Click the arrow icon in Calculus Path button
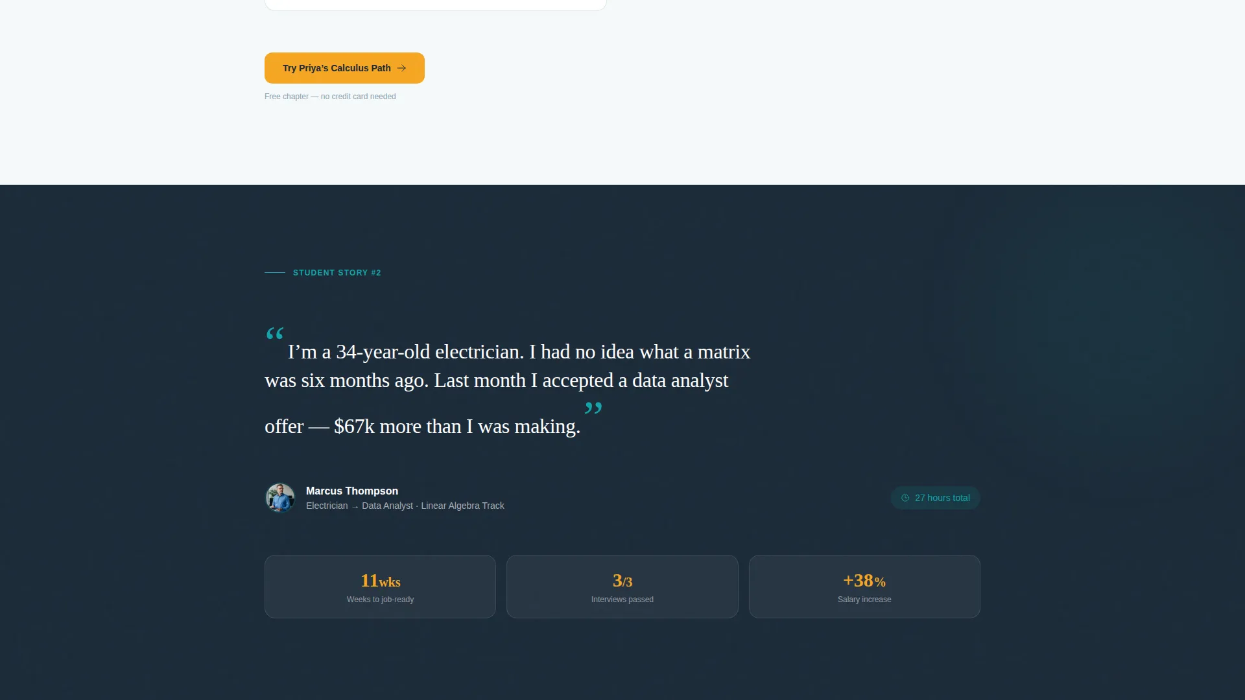This screenshot has height=700, width=1245. click(402, 68)
